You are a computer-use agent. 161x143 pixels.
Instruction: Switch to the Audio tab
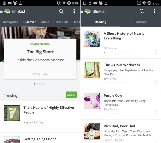45,22
